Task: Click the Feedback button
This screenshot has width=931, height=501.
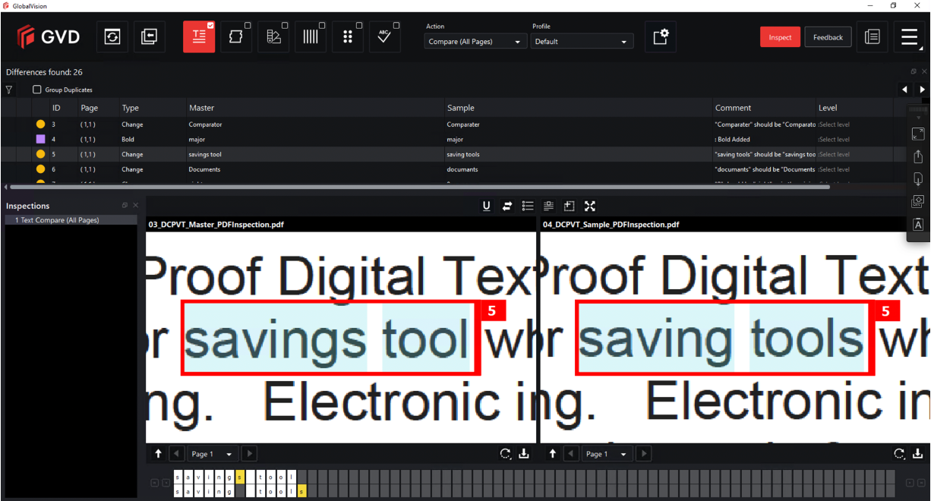Action: pos(828,37)
